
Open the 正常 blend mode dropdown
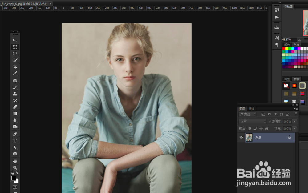(253, 121)
